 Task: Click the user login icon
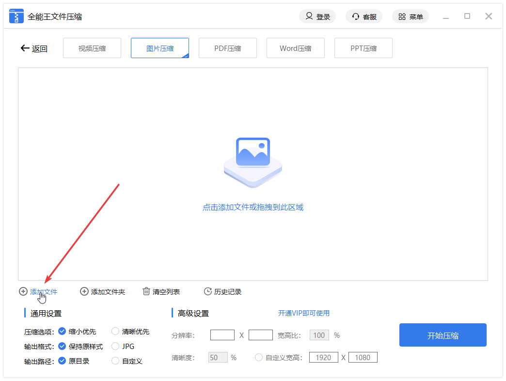pyautogui.click(x=309, y=16)
